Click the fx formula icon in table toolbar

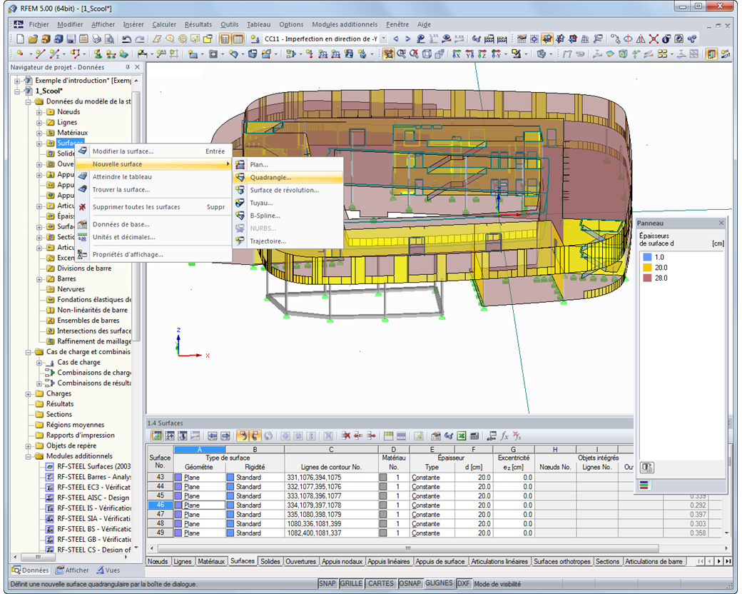pyautogui.click(x=504, y=436)
